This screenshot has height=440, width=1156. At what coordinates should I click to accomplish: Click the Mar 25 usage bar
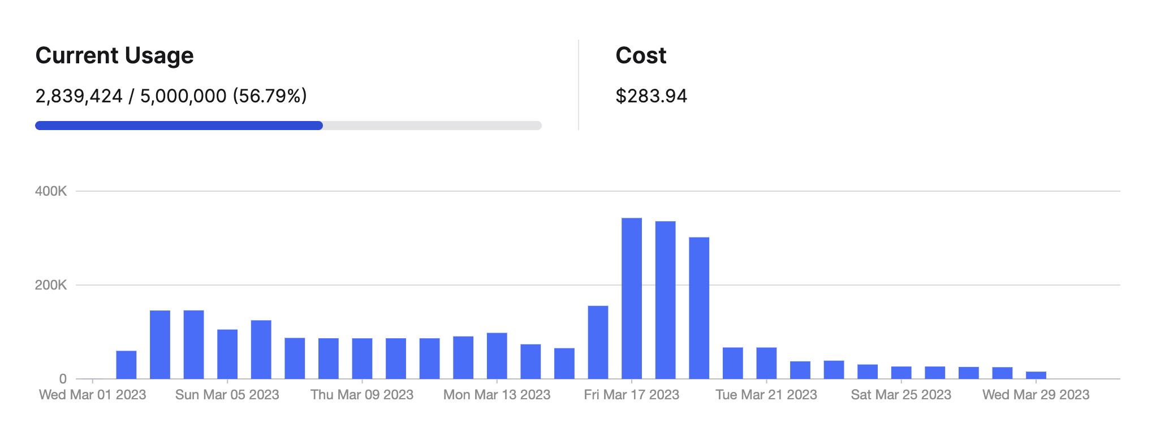pos(901,373)
